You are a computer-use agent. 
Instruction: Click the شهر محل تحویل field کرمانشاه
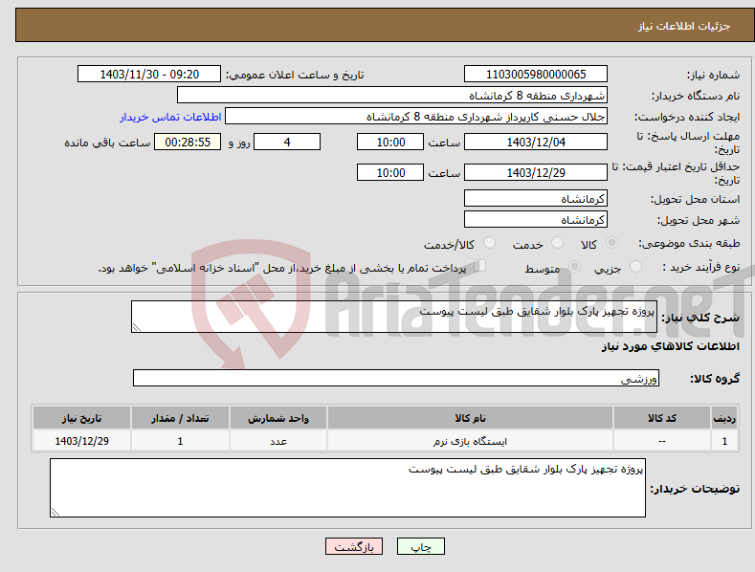536,220
